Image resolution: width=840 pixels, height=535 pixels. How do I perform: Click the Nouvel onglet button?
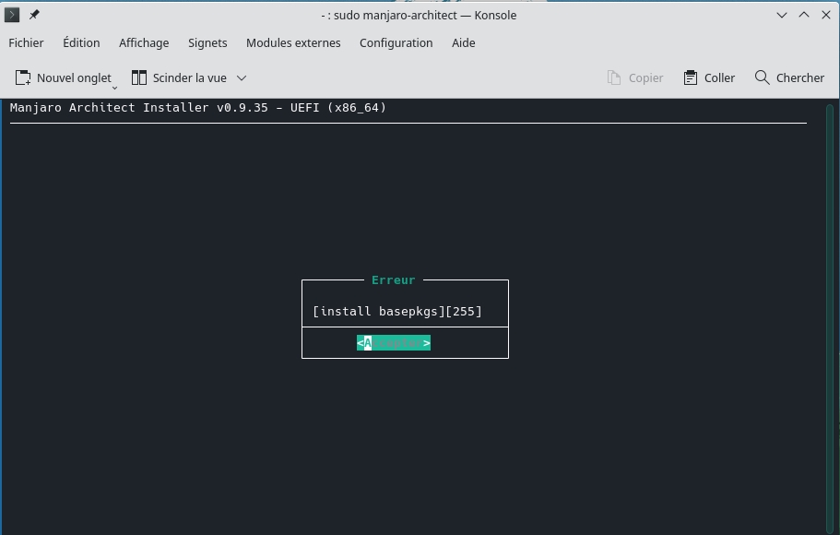[x=63, y=77]
